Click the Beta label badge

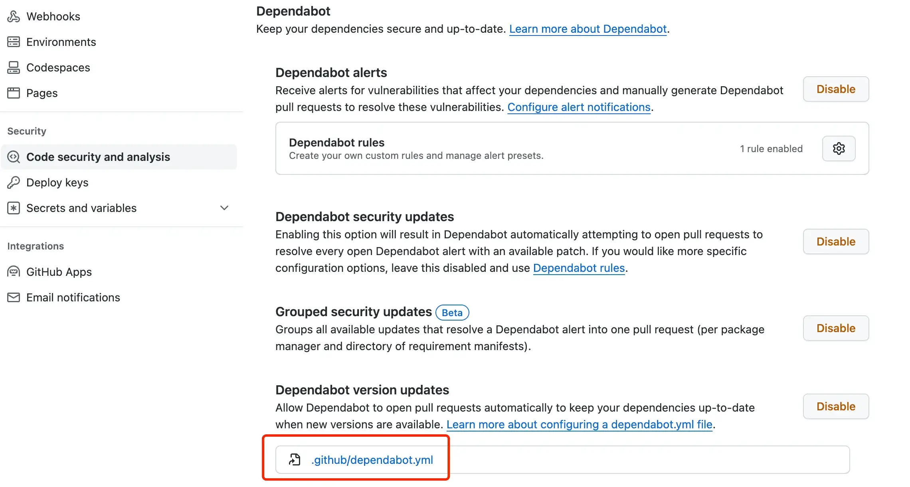452,313
